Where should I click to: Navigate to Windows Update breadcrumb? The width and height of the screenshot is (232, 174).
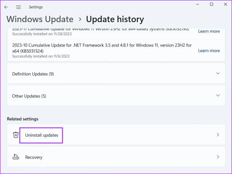[40, 19]
